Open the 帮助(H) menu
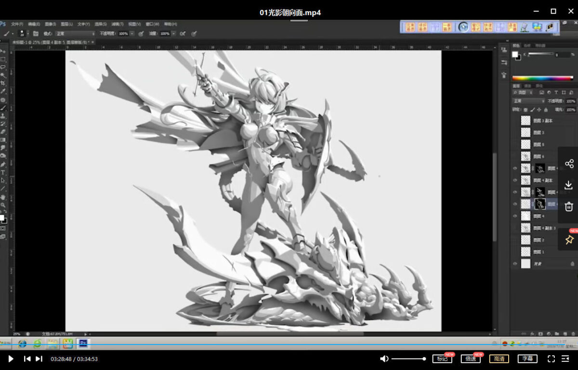Viewport: 578px width, 370px height. coord(171,24)
